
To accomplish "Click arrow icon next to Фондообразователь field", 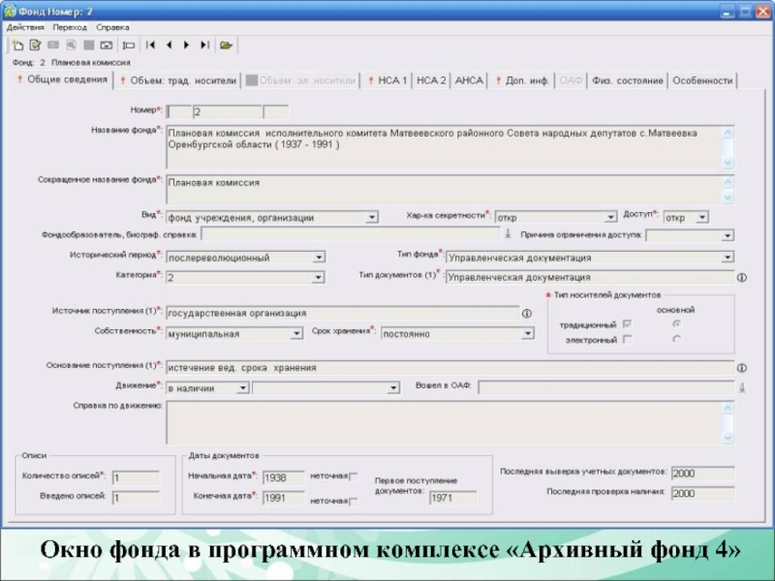I will pyautogui.click(x=508, y=234).
